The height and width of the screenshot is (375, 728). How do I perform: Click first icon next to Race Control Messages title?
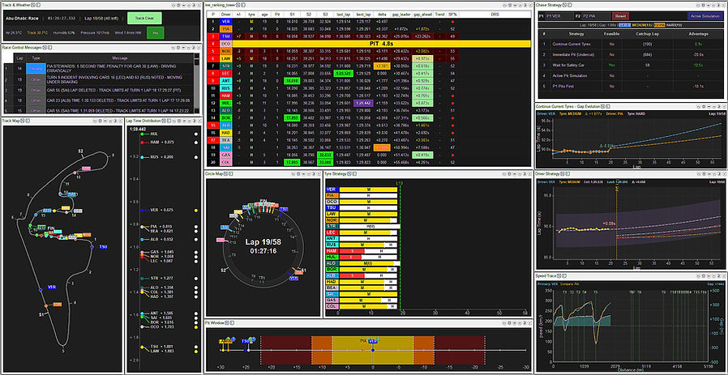(x=45, y=47)
